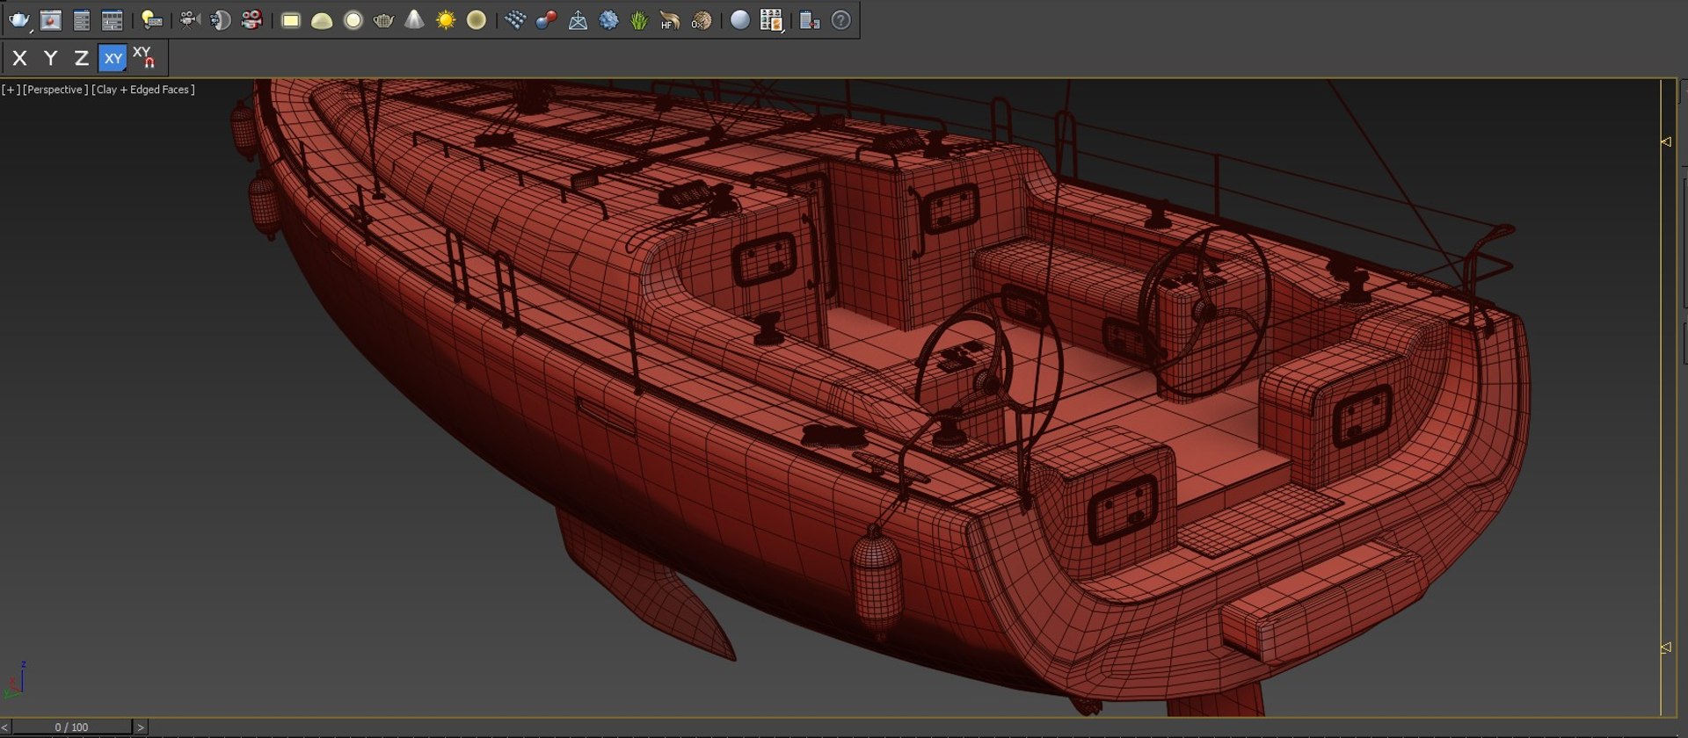
Task: Open the [Clay + Edged Faces] shading menu
Action: 143,90
